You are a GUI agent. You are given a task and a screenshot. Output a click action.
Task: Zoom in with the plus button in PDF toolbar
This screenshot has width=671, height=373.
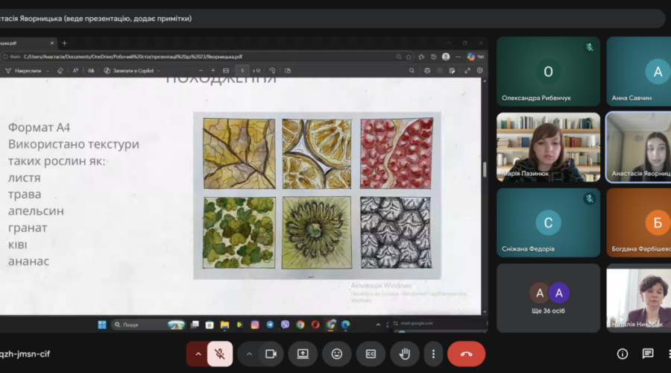(x=213, y=71)
